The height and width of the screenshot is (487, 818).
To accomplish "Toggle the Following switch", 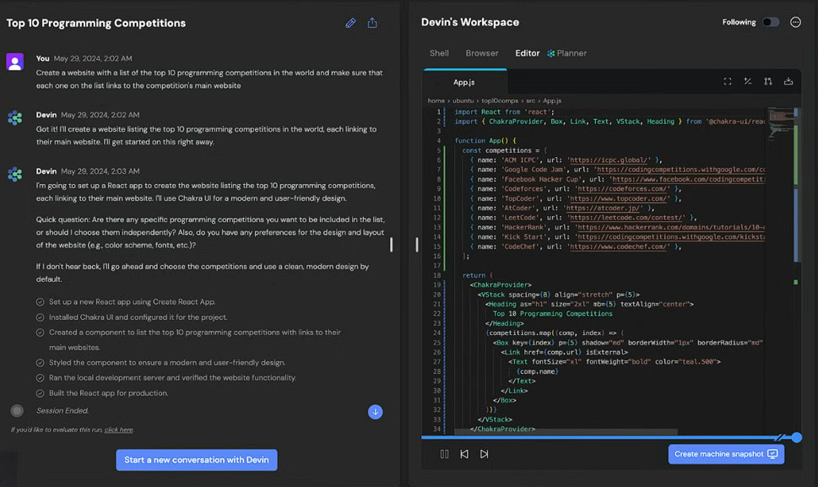I will pyautogui.click(x=771, y=22).
